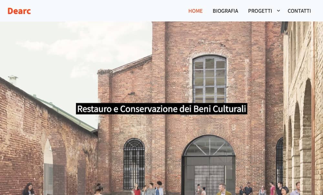Click the large arched glass doorway
323x195 pixels.
coord(209,165)
